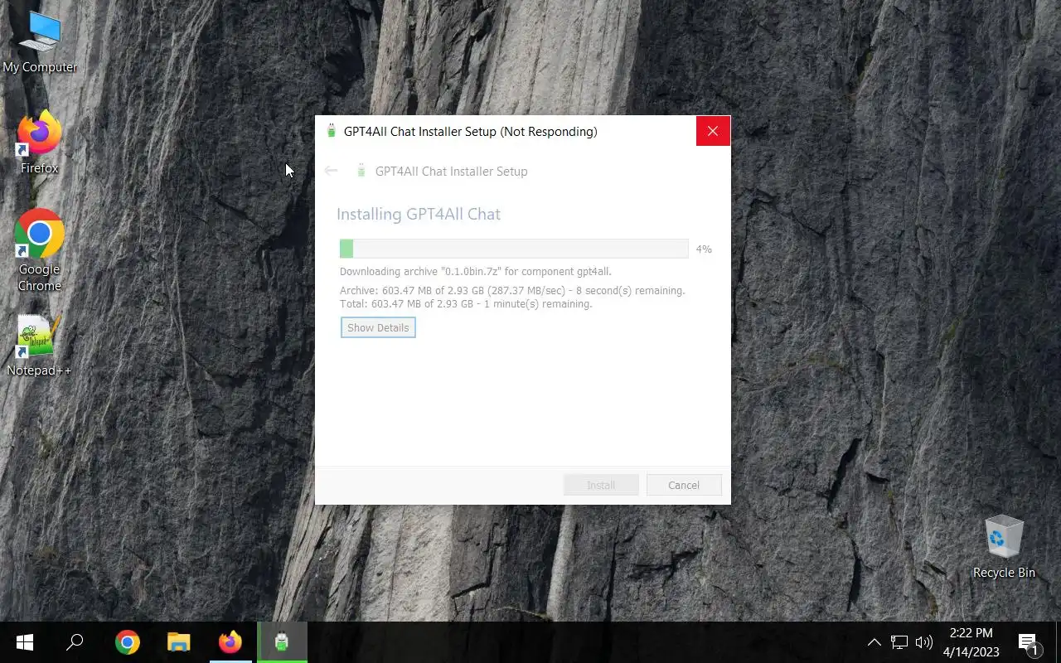
Task: Close the GPT4All installer window
Action: 713,131
